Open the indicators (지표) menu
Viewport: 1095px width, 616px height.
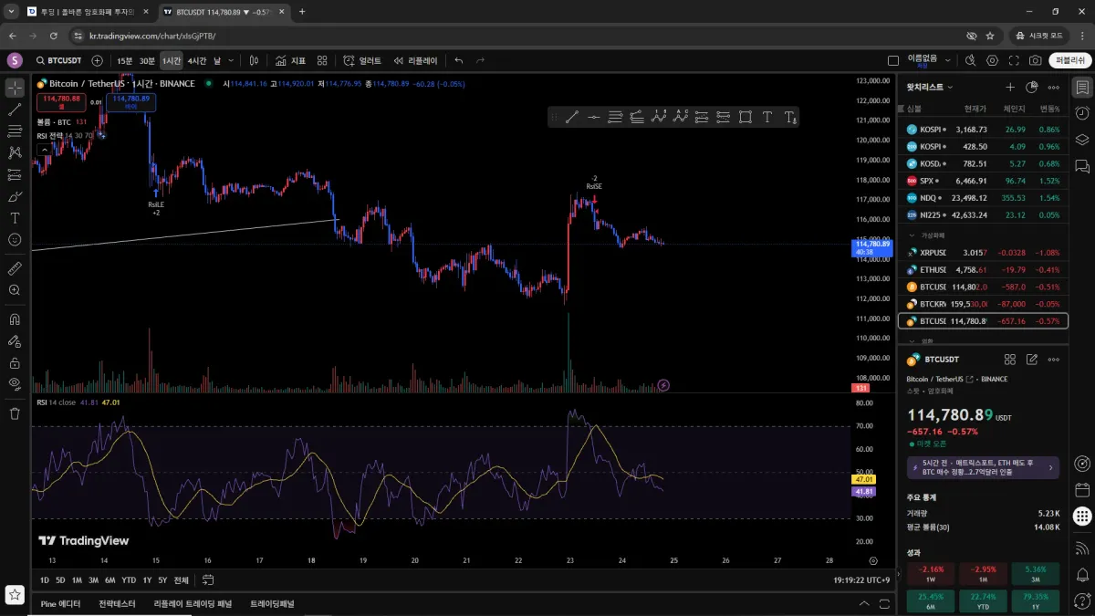tap(290, 60)
